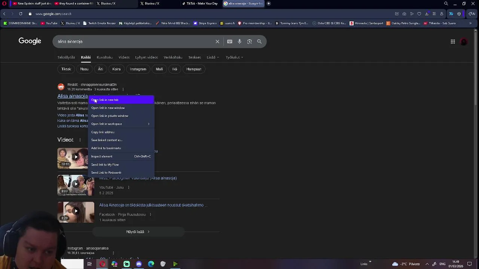Open the Google account avatar
Image resolution: width=479 pixels, height=269 pixels.
pyautogui.click(x=464, y=42)
